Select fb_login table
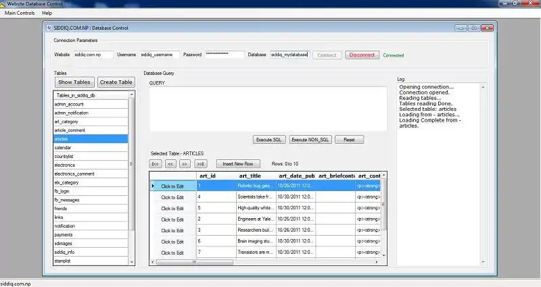This screenshot has width=541, height=287. click(x=91, y=191)
